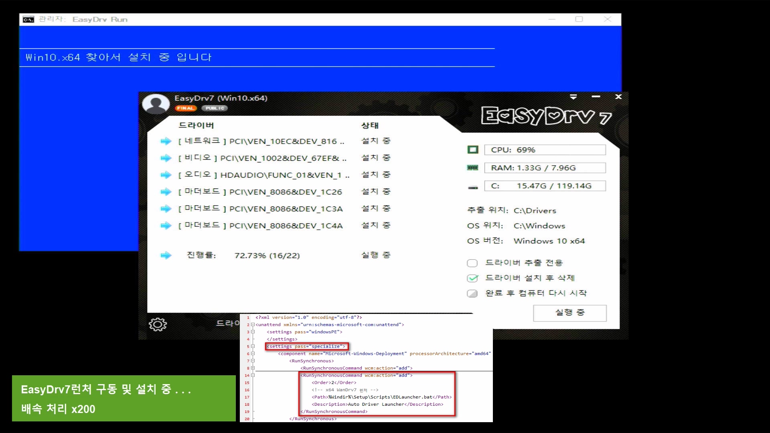Click the C: drive disk icon
This screenshot has width=770, height=433.
[x=473, y=187]
